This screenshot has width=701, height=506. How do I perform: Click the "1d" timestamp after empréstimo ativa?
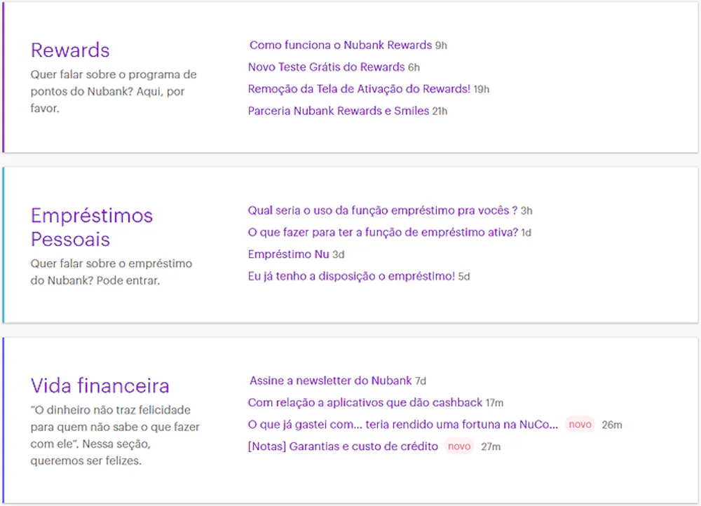526,233
